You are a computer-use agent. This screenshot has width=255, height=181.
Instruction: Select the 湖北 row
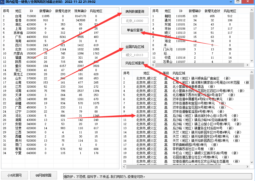click(60, 24)
